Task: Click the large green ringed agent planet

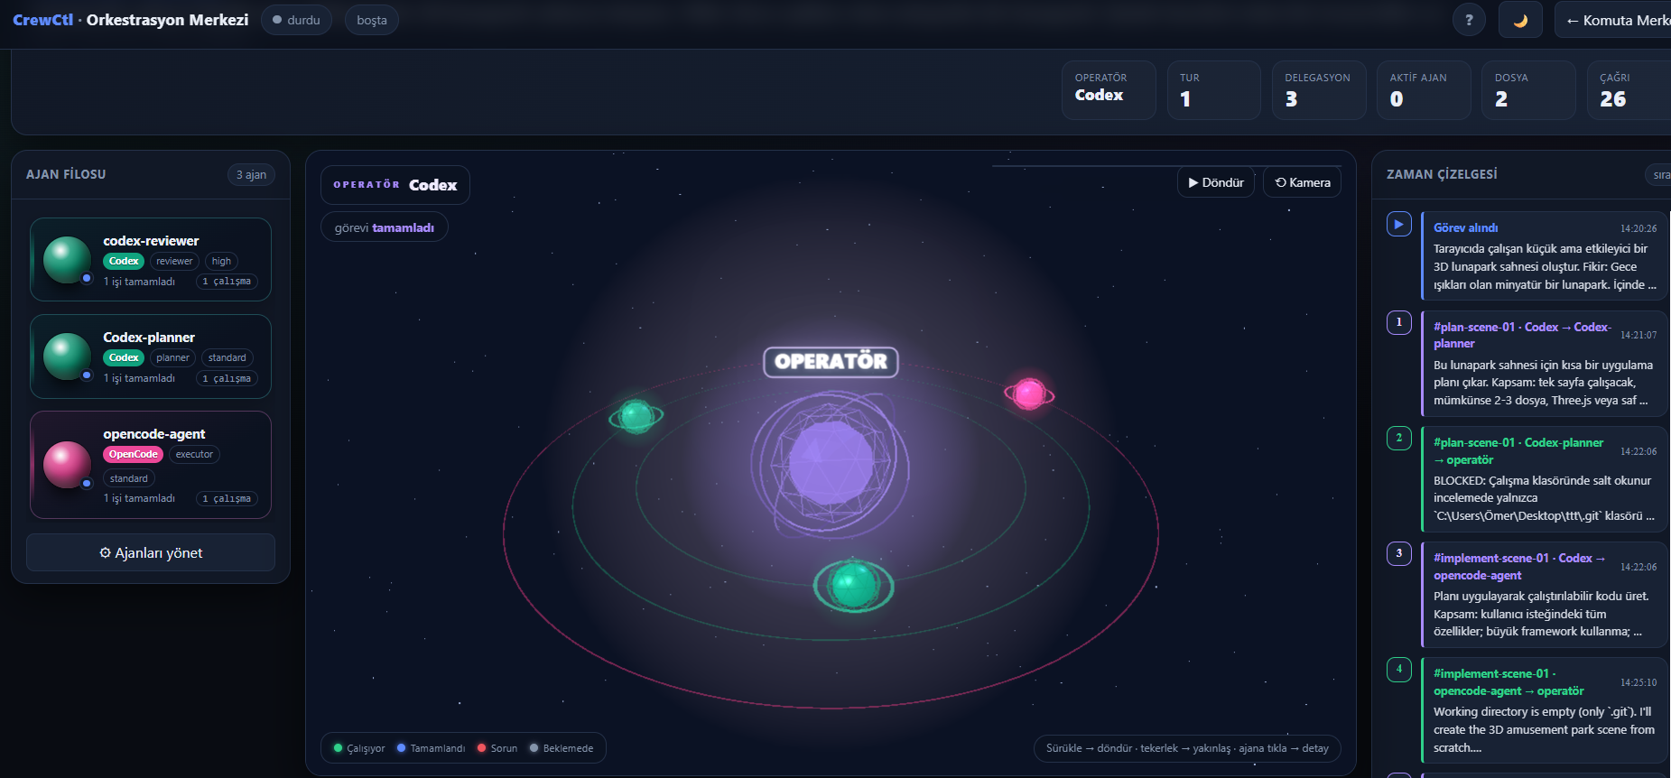Action: [853, 585]
